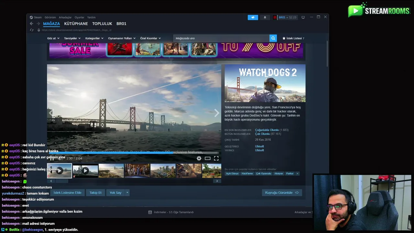
Task: Toggle theater mode on the trailer
Action: pyautogui.click(x=208, y=158)
